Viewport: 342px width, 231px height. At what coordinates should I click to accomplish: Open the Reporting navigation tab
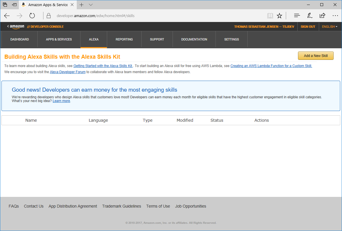click(124, 39)
